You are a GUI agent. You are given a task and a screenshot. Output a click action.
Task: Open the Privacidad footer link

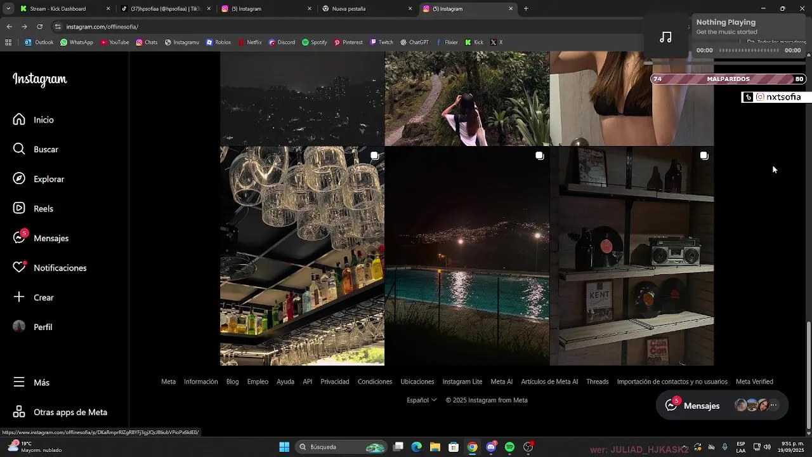click(335, 381)
